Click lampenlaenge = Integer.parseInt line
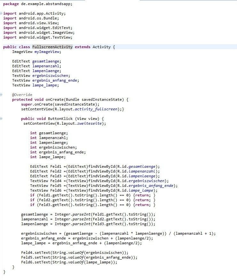Viewport: 237px width, 280px height. 88,224
